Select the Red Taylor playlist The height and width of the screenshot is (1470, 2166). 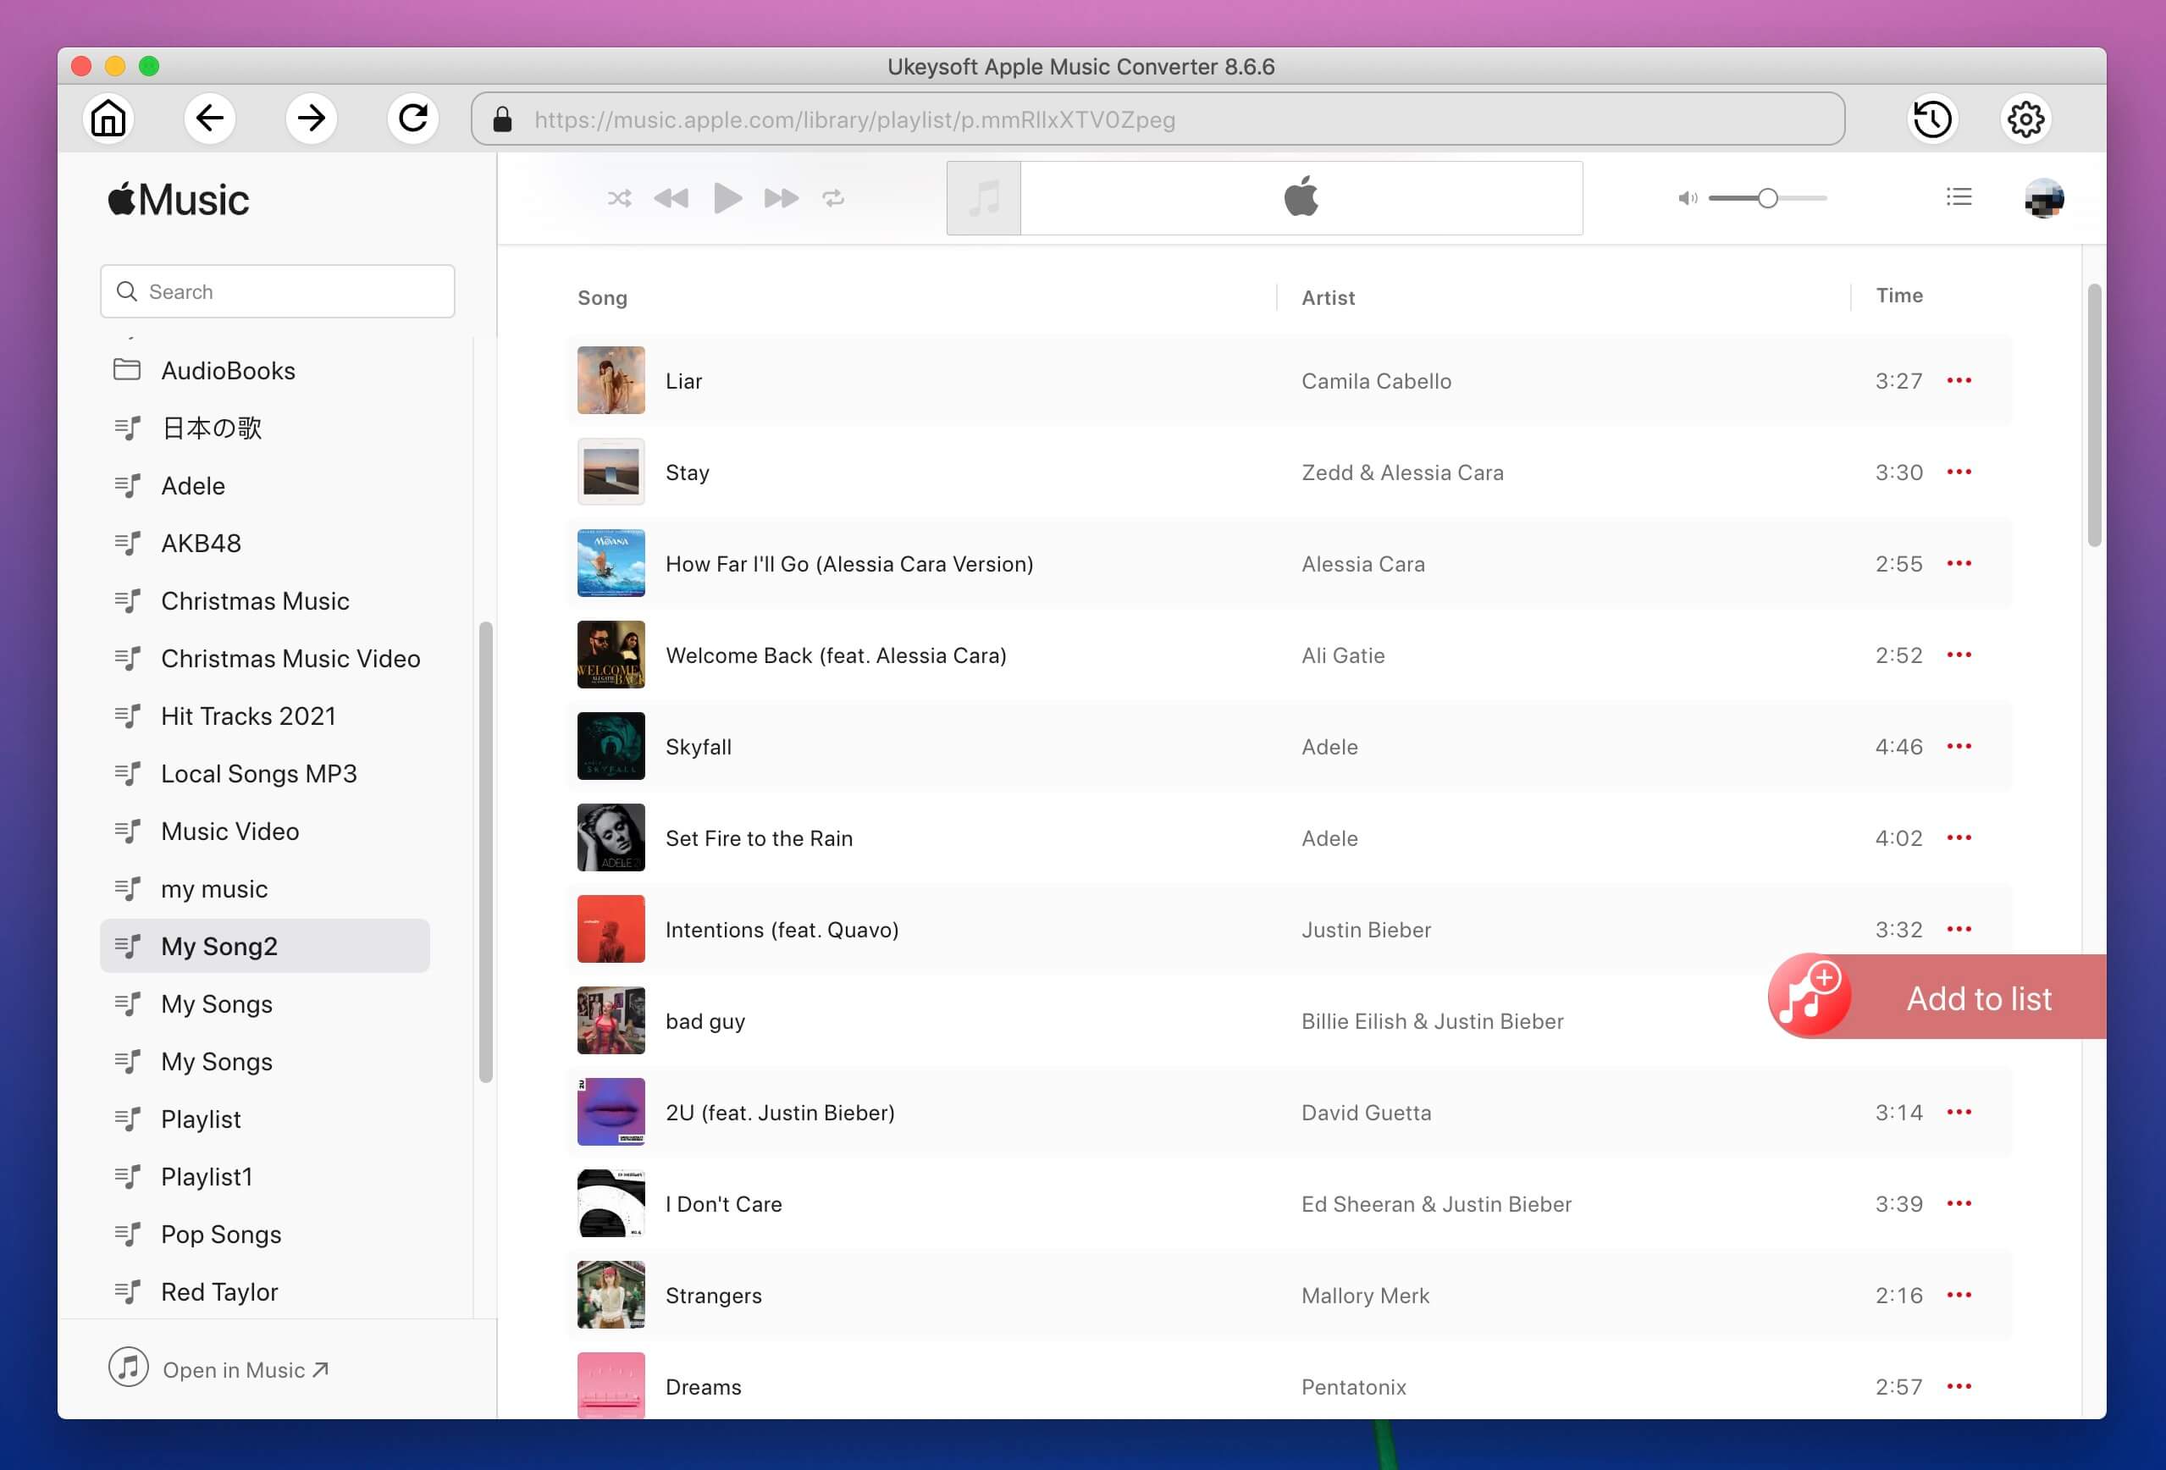(222, 1290)
